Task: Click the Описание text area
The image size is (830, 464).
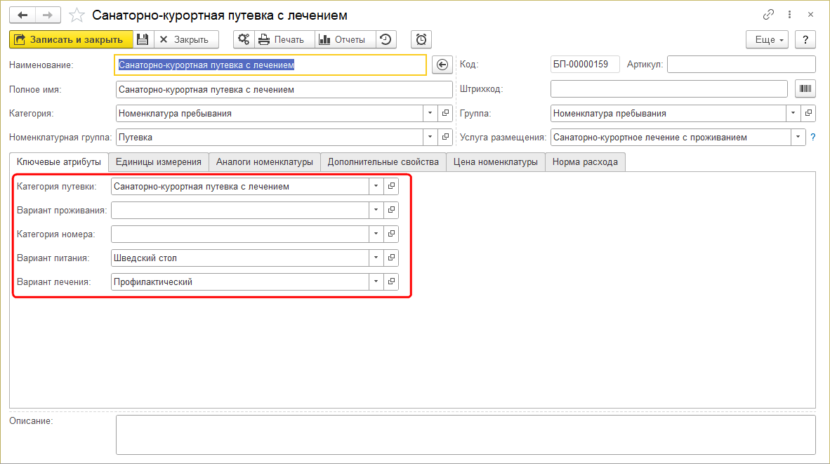Action: 466,435
